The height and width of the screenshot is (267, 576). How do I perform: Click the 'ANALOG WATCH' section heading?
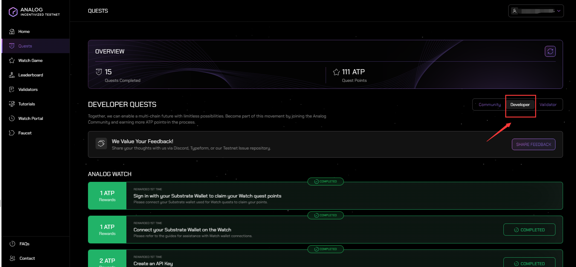click(110, 174)
